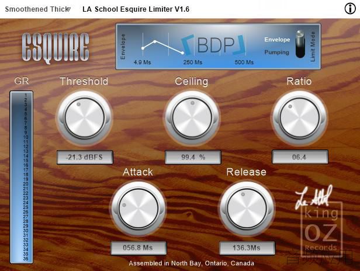Flip the Limit Mode toggle switch
Image resolution: width=360 pixels, height=271 pixels.
(x=300, y=44)
